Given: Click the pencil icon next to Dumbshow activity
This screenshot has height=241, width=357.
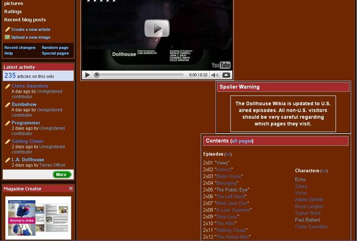Looking at the screenshot, I should (7, 104).
